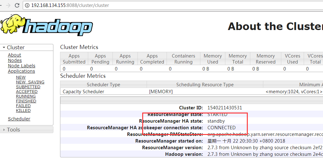This screenshot has height=159, width=323.
Task: Click the Apps Completed column header
Action: [152, 59]
